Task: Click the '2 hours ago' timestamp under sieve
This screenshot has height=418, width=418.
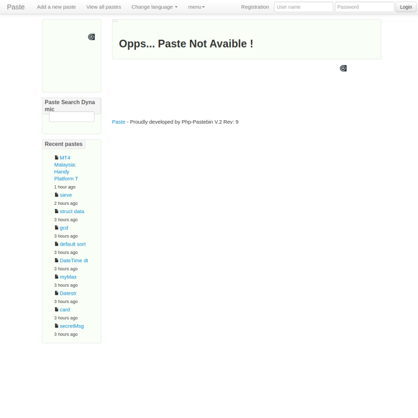Action: pos(66,203)
